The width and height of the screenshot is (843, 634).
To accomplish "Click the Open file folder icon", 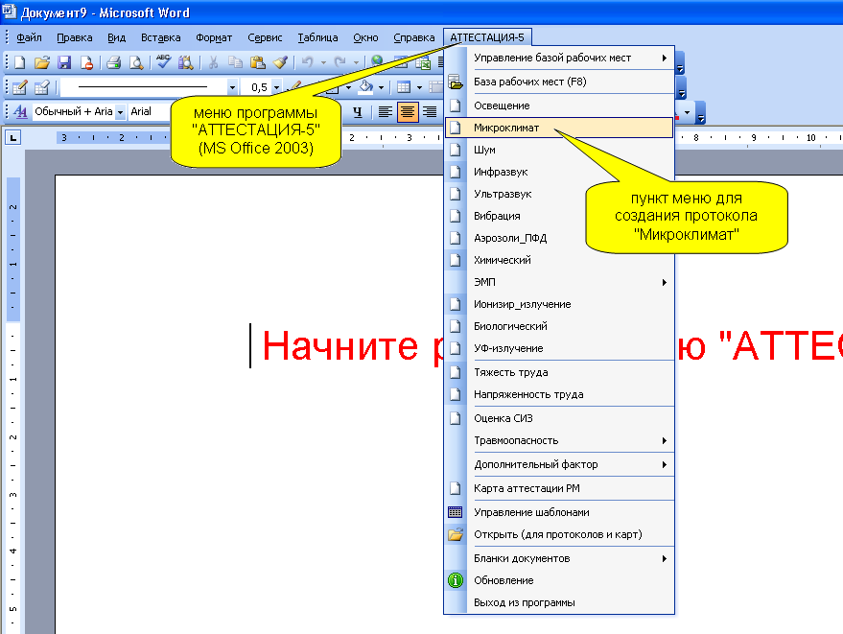I will [x=42, y=62].
